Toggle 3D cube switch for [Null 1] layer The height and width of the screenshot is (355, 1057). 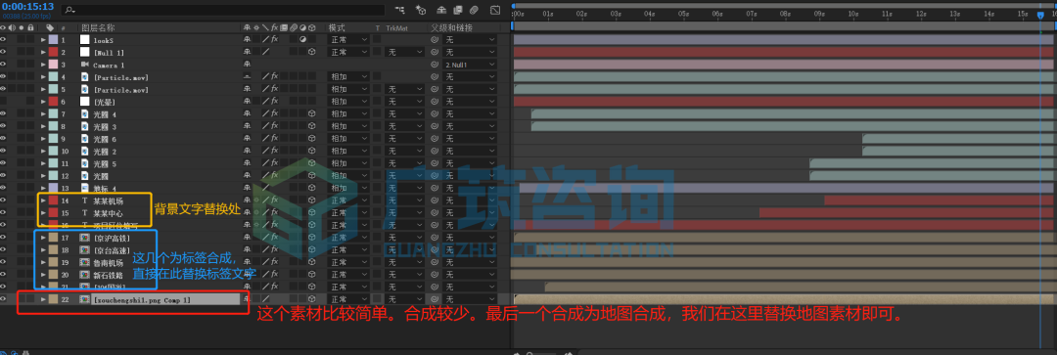pos(312,52)
